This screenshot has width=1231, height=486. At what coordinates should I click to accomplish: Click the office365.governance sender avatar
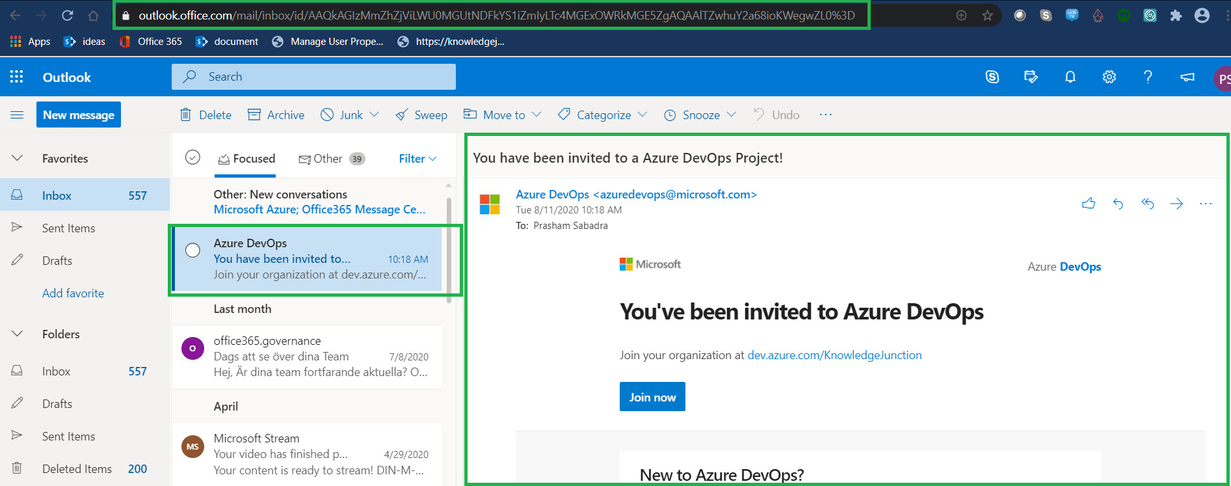192,348
